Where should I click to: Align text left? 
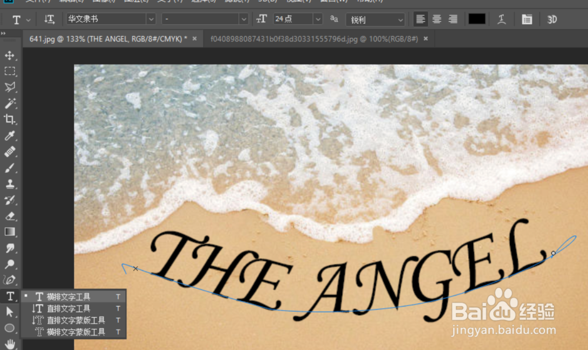pyautogui.click(x=420, y=19)
